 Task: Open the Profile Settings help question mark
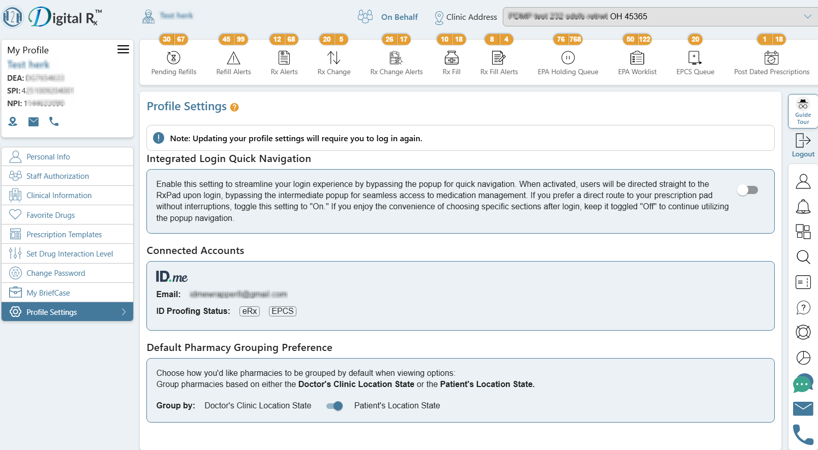[234, 107]
